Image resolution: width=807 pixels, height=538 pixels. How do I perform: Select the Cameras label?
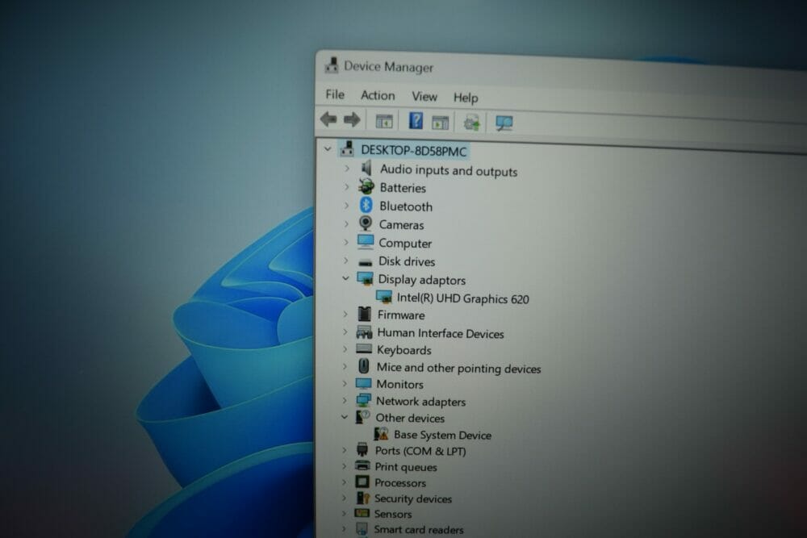point(401,225)
